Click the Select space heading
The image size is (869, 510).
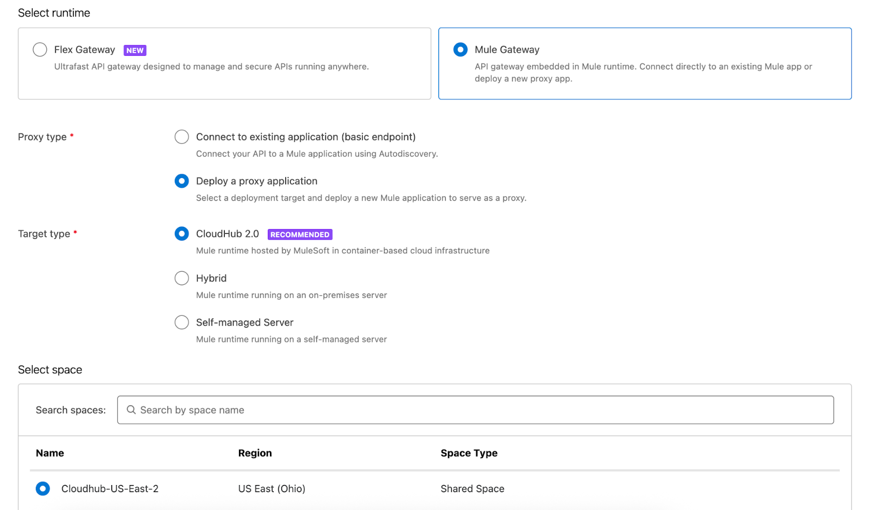50,370
